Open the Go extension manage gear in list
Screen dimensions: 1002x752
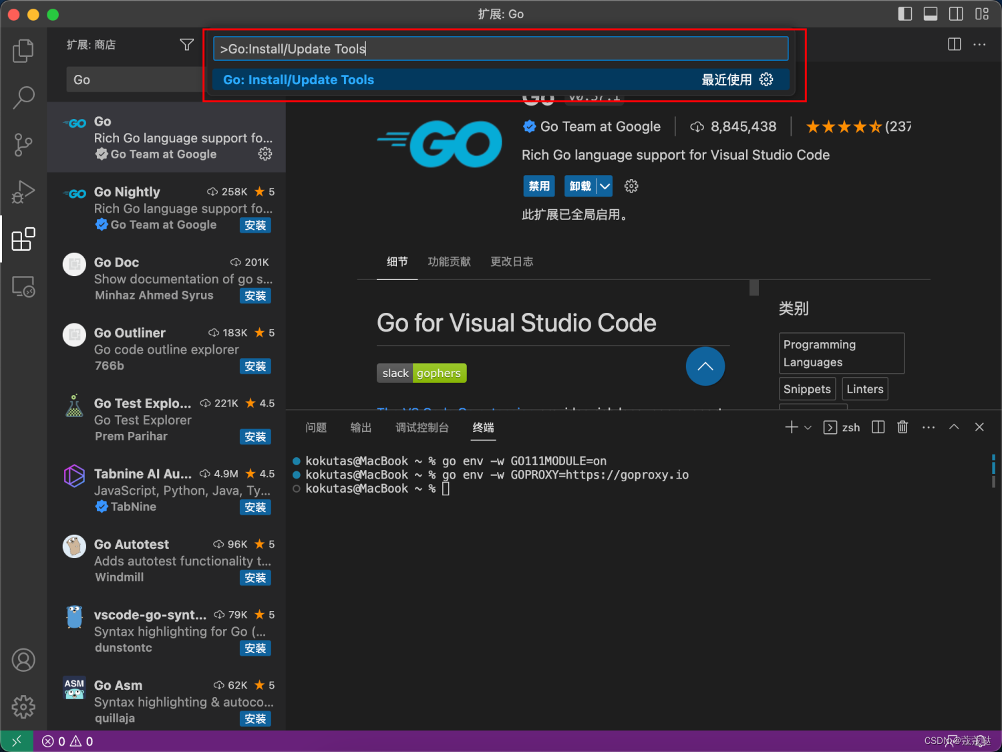[x=265, y=154]
